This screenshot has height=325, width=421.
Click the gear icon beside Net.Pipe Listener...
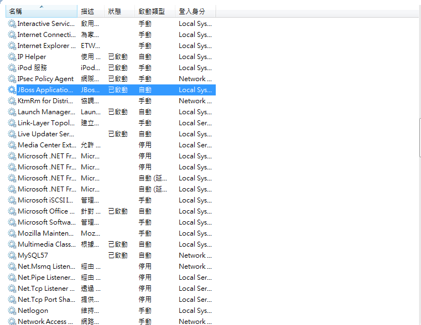pos(12,278)
